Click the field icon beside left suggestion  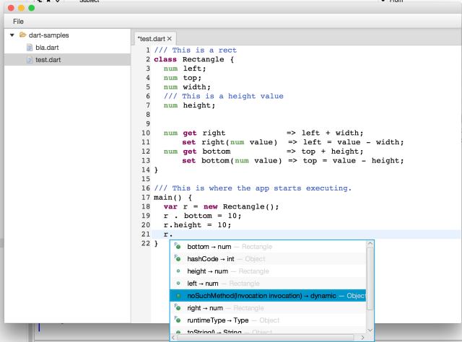pyautogui.click(x=178, y=284)
